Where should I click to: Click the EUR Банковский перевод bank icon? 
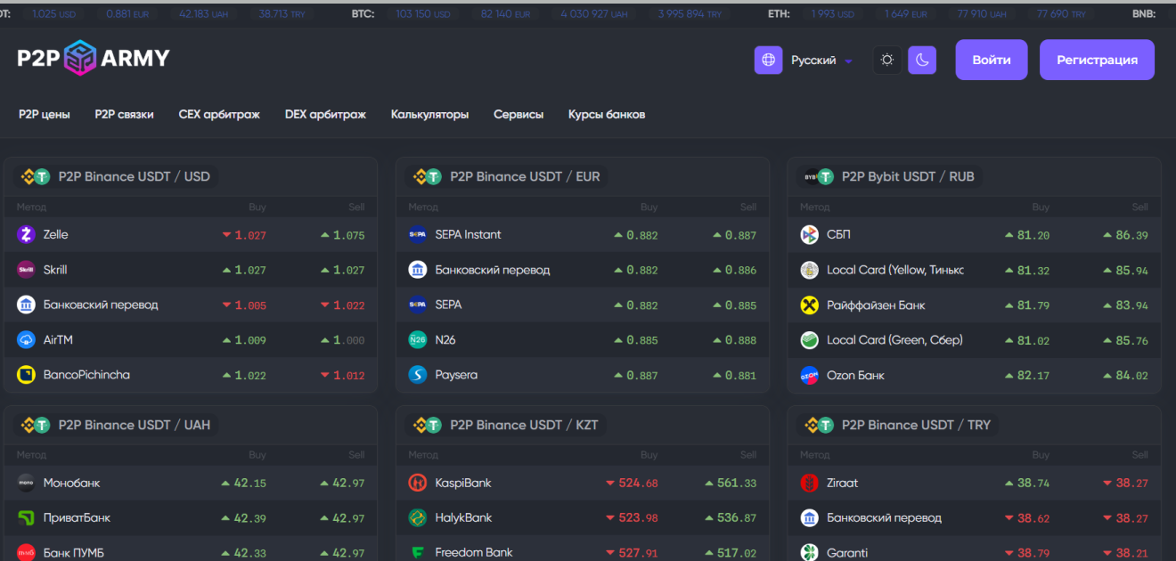418,270
